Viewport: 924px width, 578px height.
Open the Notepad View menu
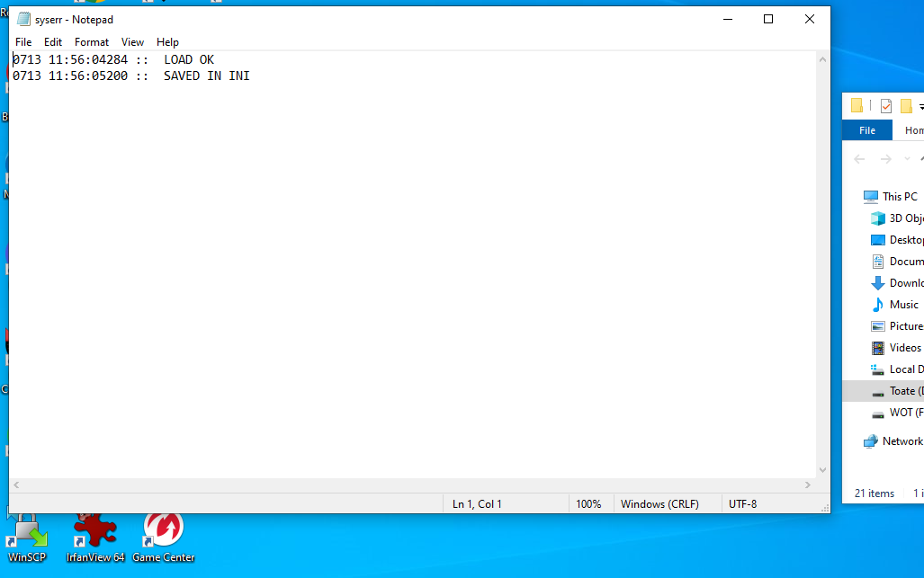132,41
